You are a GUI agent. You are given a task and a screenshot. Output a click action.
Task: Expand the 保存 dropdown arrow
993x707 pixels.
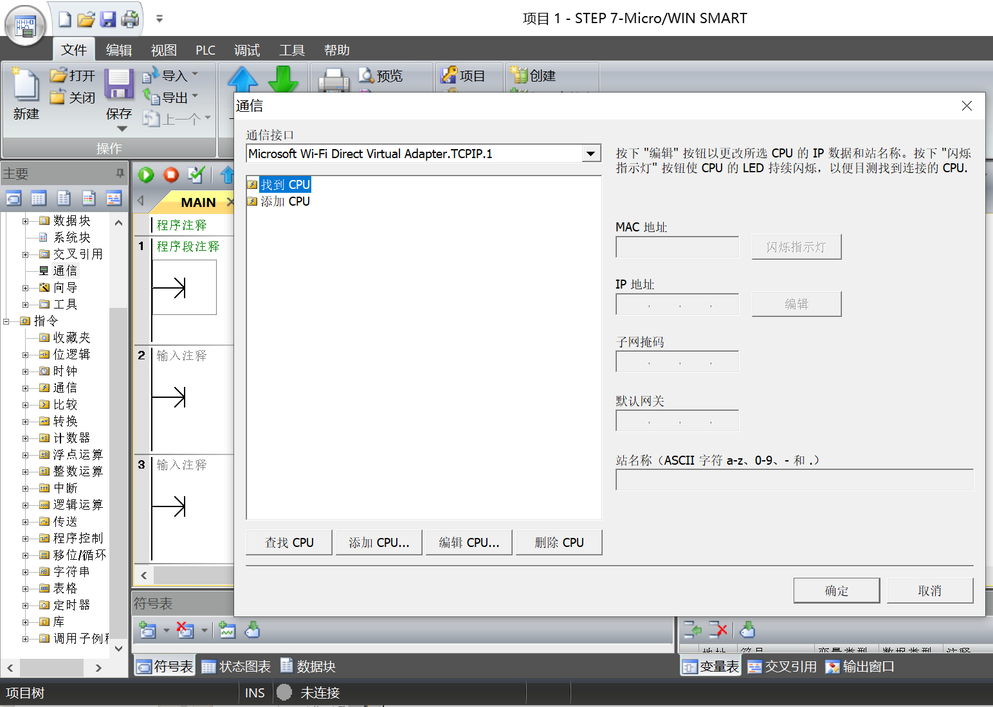[x=122, y=129]
